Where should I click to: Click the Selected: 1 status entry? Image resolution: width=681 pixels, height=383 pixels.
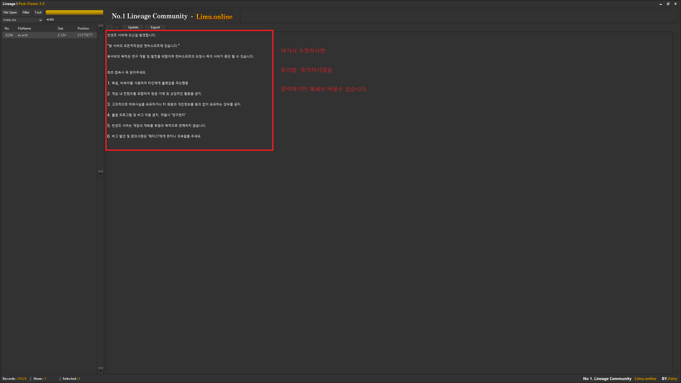71,379
